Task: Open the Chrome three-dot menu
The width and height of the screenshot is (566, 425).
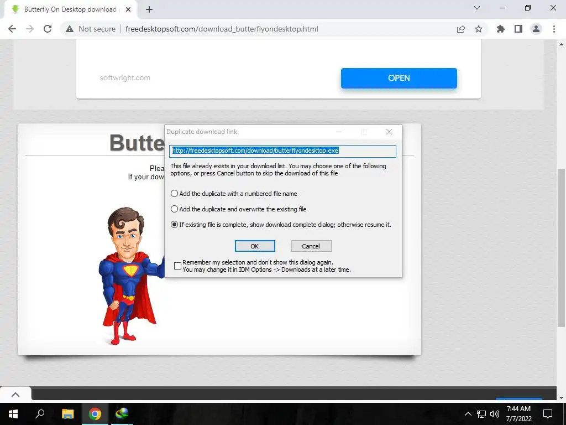Action: point(554,29)
